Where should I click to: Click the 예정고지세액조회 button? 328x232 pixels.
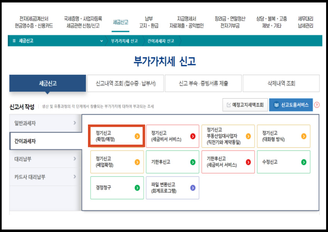click(245, 104)
